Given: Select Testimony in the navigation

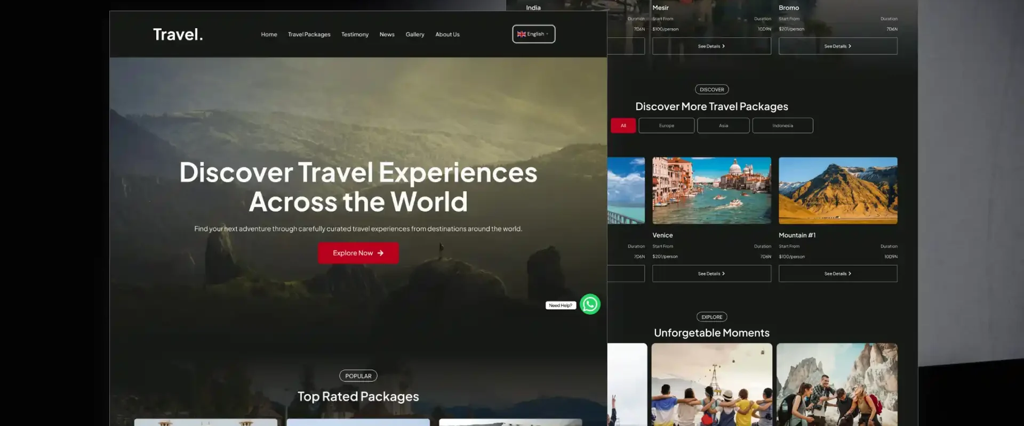Looking at the screenshot, I should (x=355, y=35).
